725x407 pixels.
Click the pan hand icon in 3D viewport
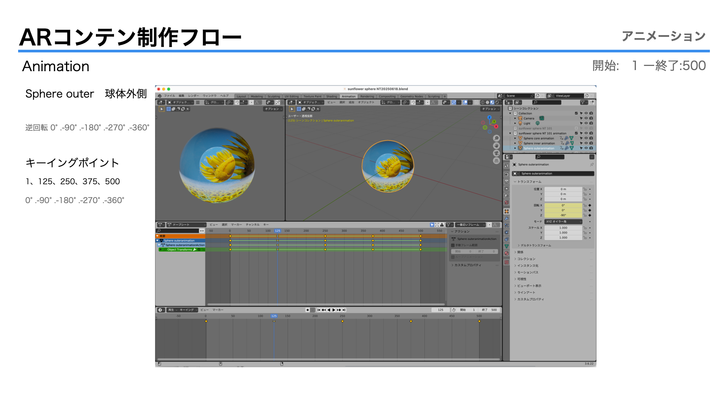(x=497, y=146)
